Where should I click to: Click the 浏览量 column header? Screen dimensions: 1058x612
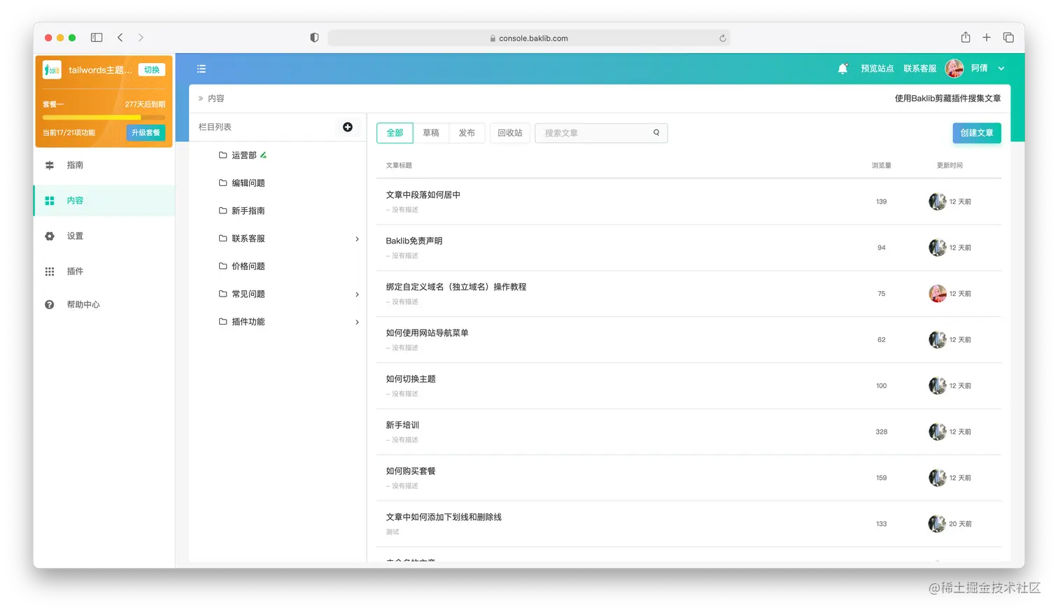[882, 166]
